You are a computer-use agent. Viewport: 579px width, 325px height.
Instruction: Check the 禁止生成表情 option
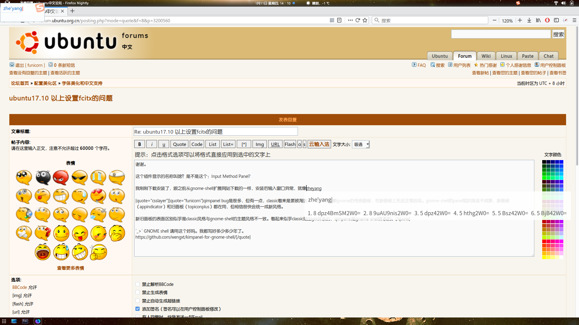click(x=138, y=292)
